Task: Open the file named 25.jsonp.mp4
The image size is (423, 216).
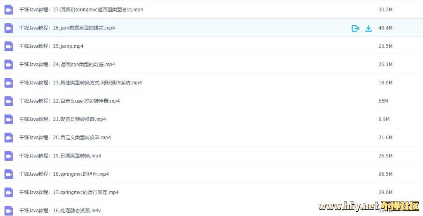Action: (51, 46)
